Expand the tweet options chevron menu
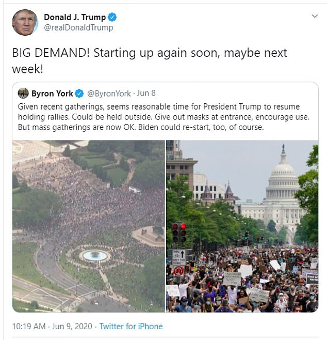Screen dimensions: 327x340 [315, 16]
